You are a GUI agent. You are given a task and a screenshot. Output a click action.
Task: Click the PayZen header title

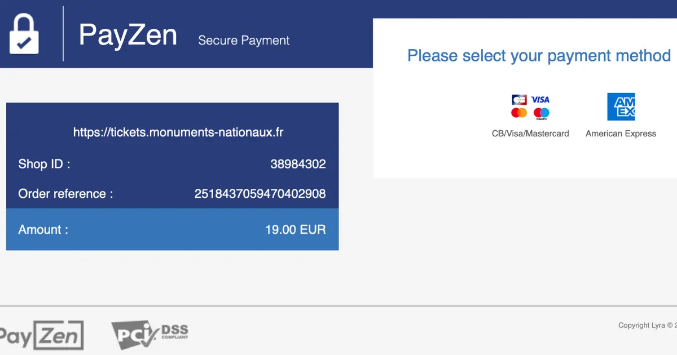tap(128, 34)
